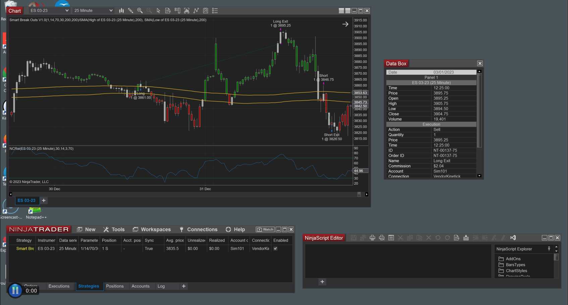Pause the screen recording timer
The image size is (568, 305).
tap(15, 290)
